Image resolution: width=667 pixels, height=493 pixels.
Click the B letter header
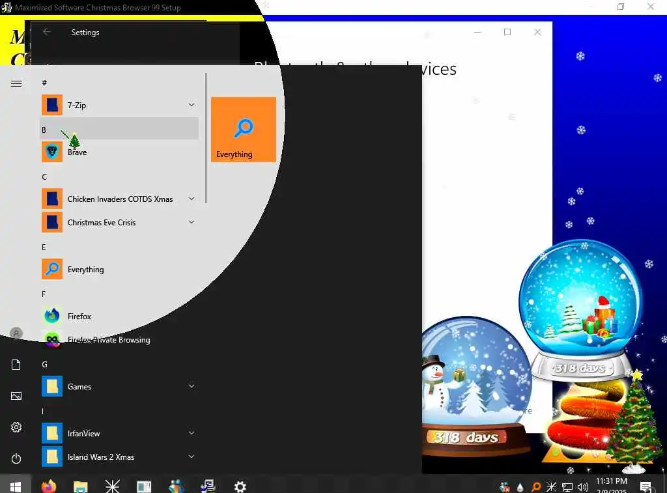[120, 129]
